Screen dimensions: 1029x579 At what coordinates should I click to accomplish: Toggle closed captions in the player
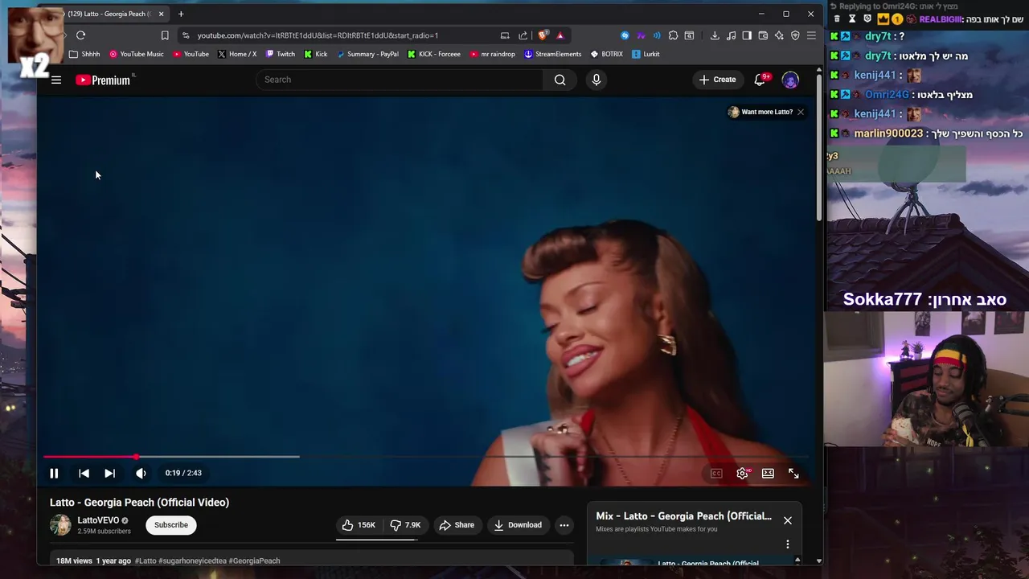coord(716,474)
